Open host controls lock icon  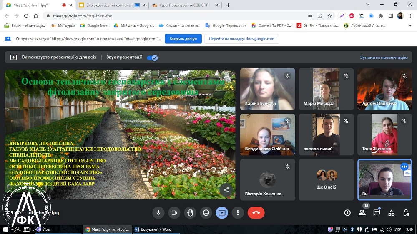pyautogui.click(x=406, y=213)
